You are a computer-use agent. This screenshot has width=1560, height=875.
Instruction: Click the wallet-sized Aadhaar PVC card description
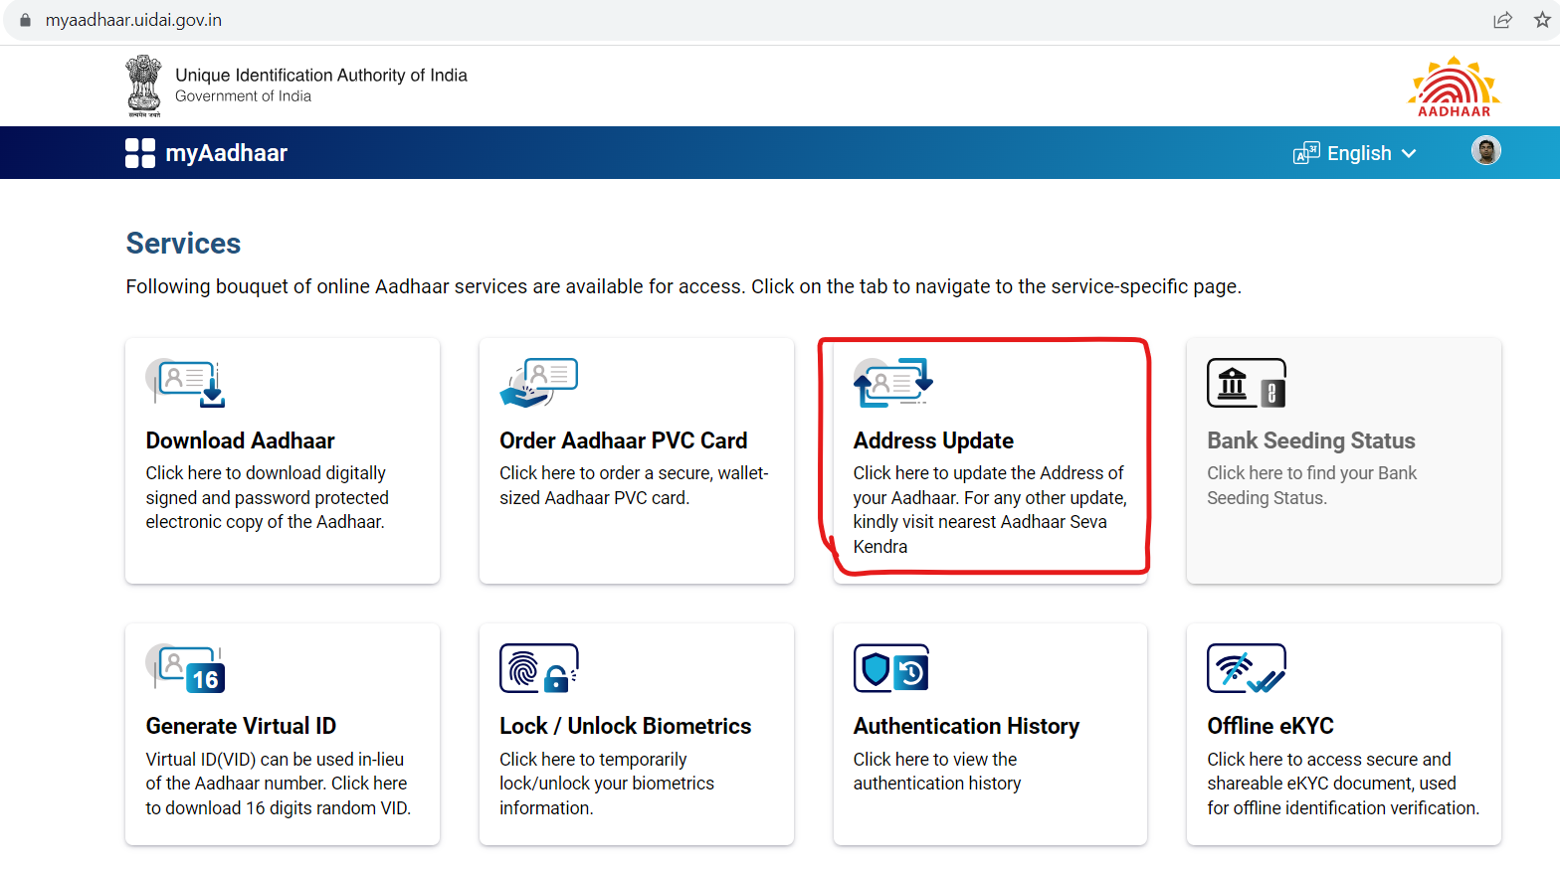point(634,485)
